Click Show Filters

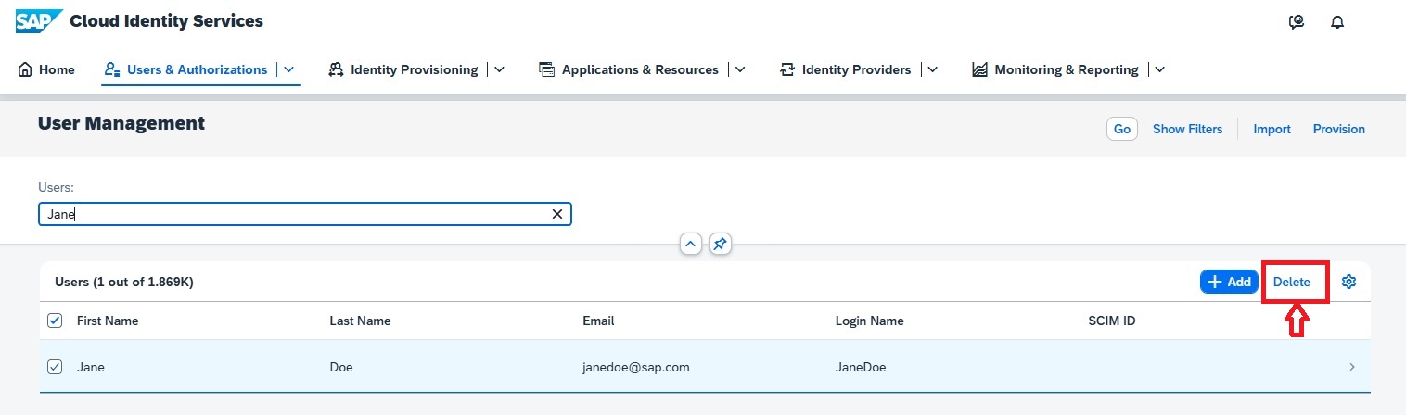point(1187,129)
